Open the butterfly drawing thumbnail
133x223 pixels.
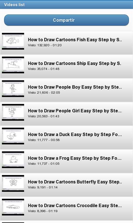pyautogui.click(x=13, y=183)
